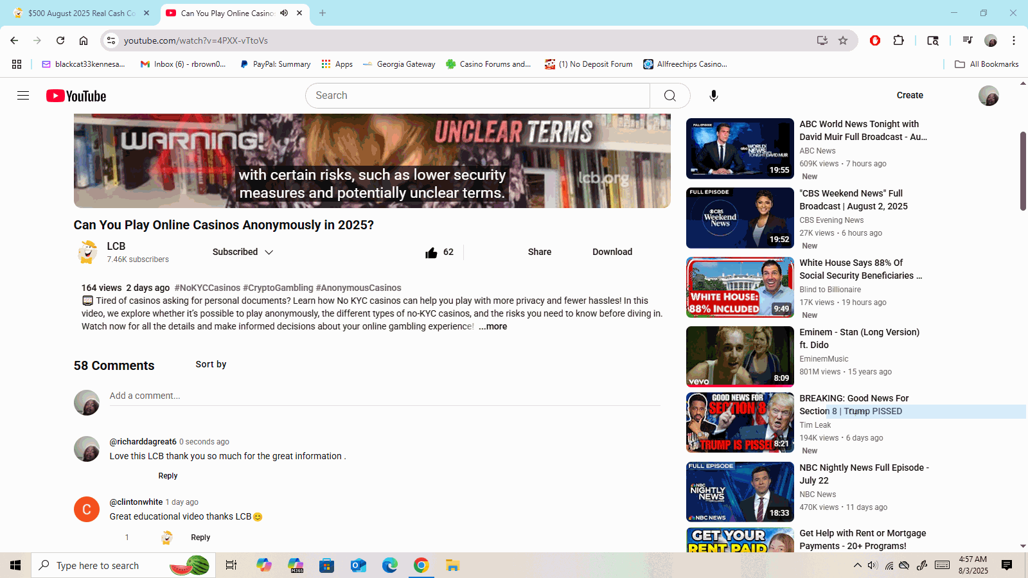Viewport: 1028px width, 578px height.
Task: Open the Eminem Stan video thumbnail
Action: (740, 356)
